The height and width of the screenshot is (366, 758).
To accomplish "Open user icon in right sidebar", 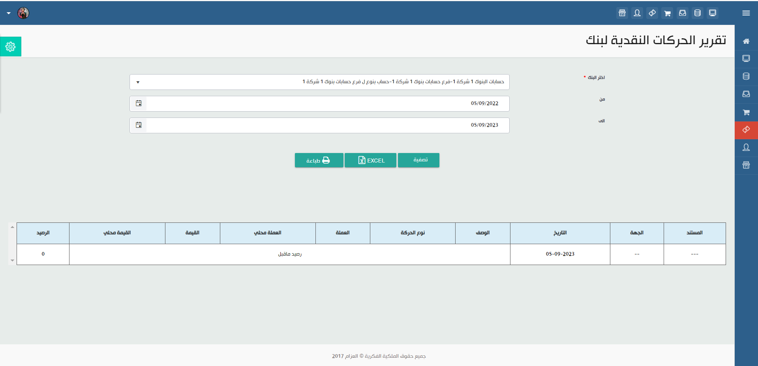I will click(746, 148).
